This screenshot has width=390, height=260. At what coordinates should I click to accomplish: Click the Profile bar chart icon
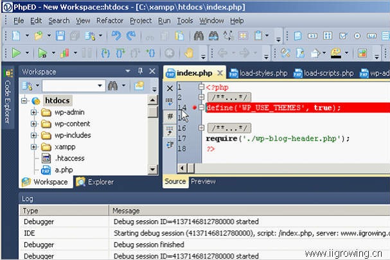pyautogui.click(x=65, y=53)
